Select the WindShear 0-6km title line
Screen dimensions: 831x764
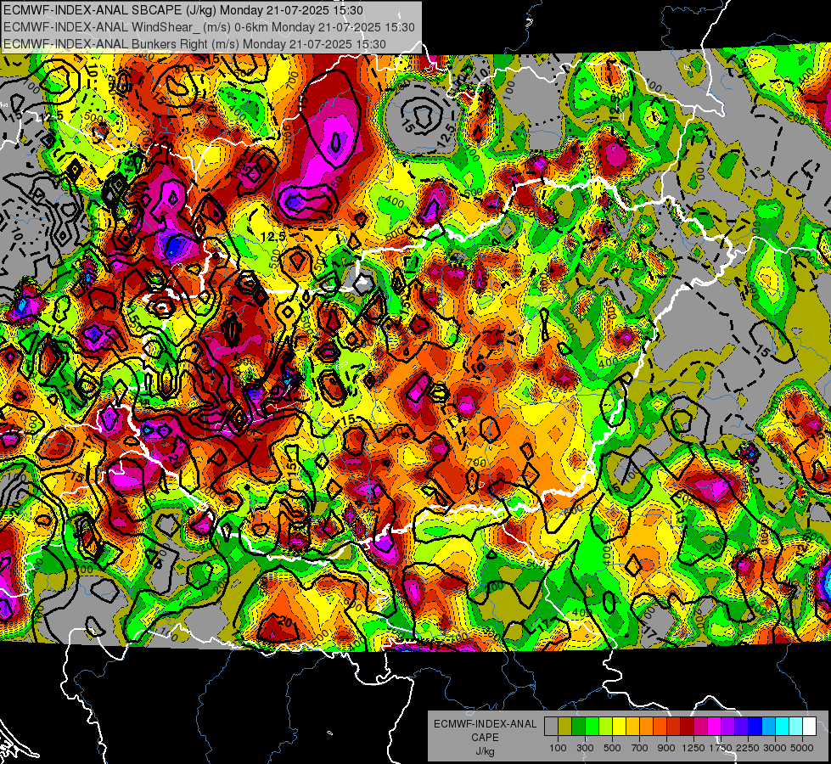coord(210,27)
